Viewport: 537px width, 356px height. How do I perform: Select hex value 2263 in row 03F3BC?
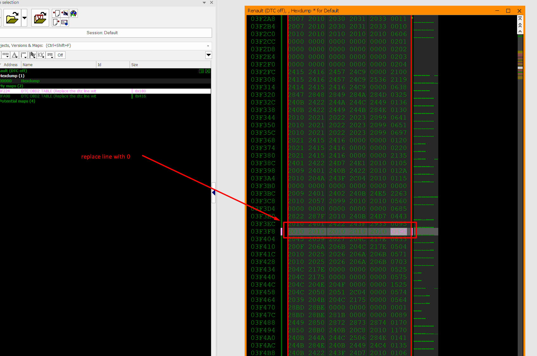399,194
